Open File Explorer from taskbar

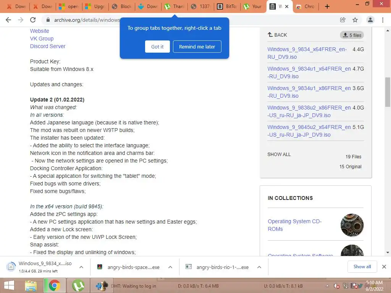tap(31, 285)
